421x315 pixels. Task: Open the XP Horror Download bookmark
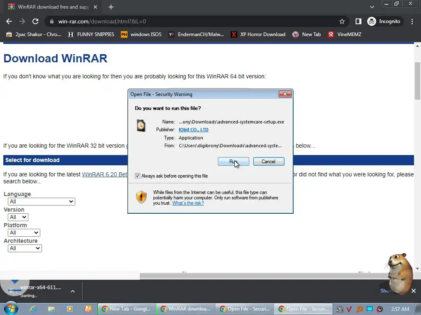pyautogui.click(x=258, y=34)
